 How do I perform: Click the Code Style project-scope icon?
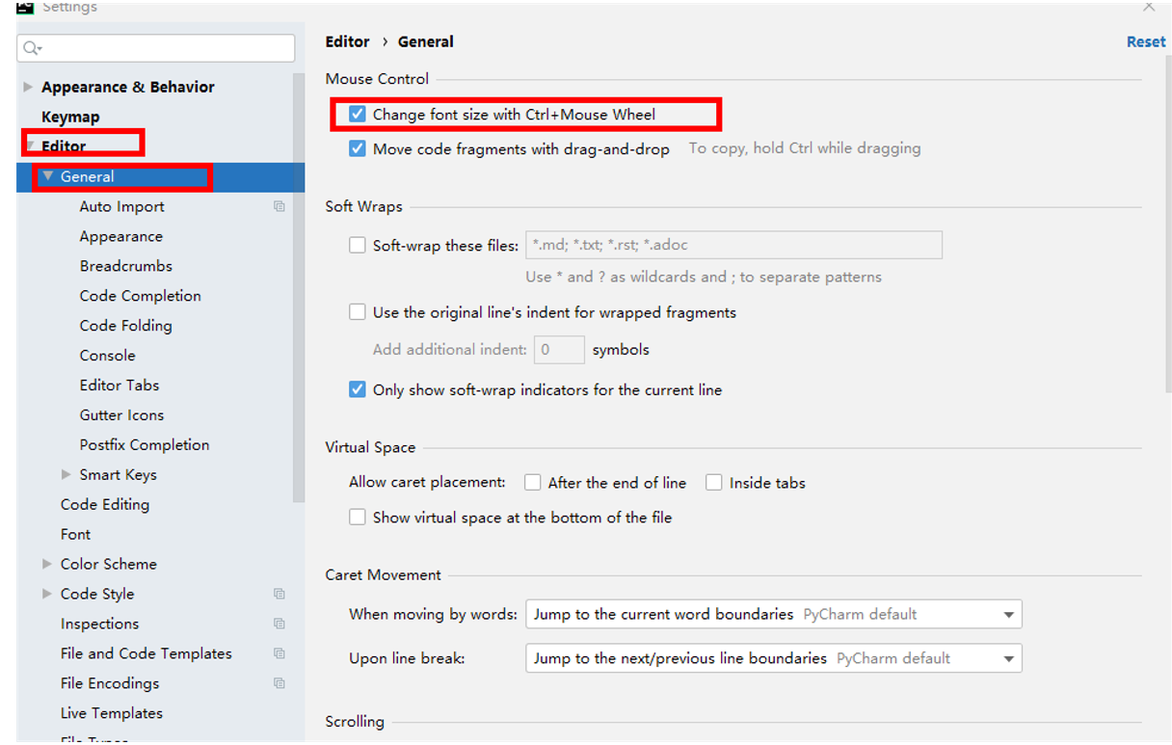click(x=280, y=594)
